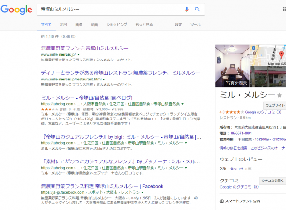Click the storefront exterior photo thumbnail
Image resolution: width=286 pixels, height=210 pixels.
[x=268, y=77]
